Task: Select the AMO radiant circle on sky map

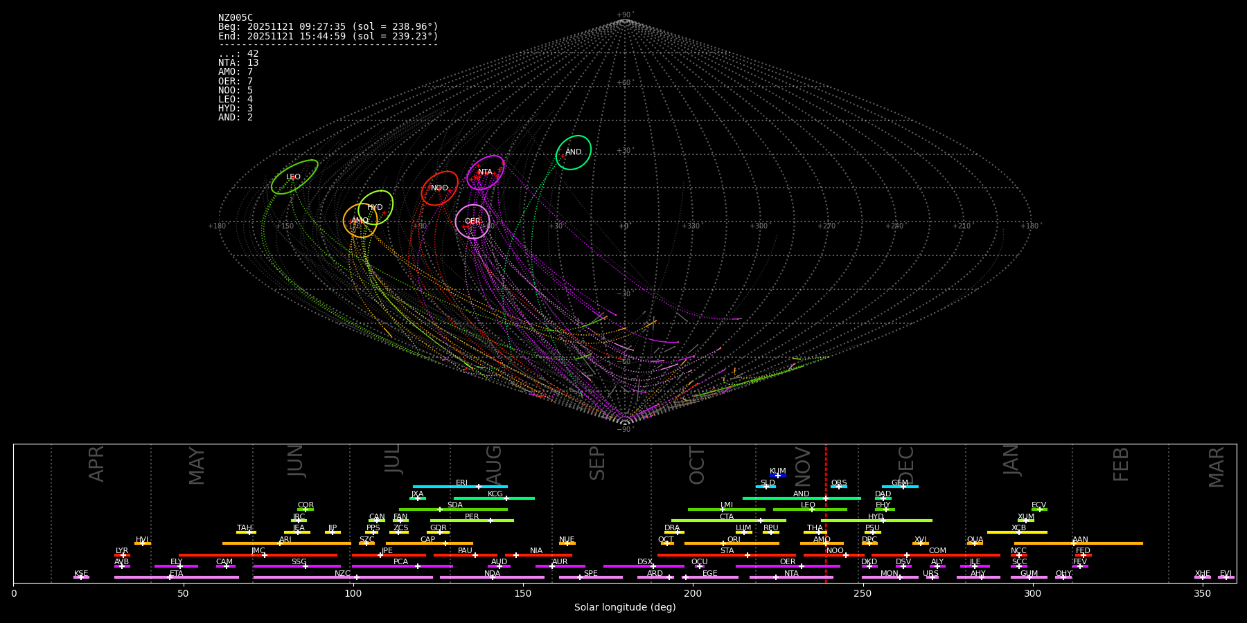Action: coord(360,221)
